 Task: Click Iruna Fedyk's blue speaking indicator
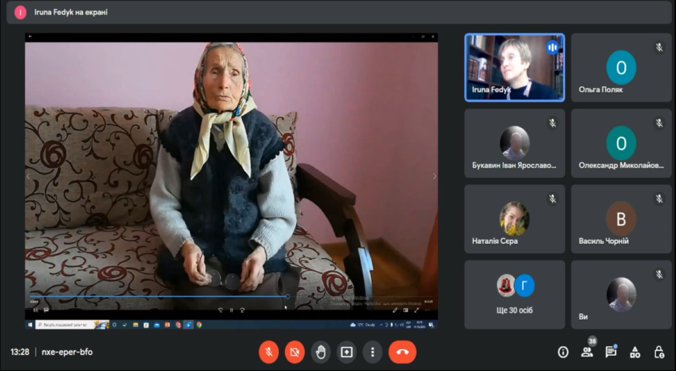point(552,47)
